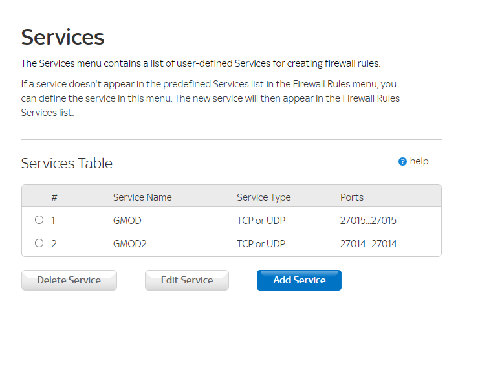Click the 27015...27015 ports cell
This screenshot has width=480, height=378.
368,221
